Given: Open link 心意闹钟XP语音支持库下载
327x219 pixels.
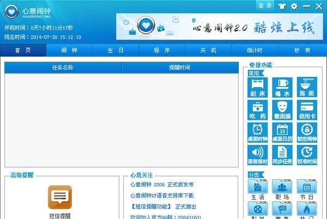Looking at the screenshot, I should coord(162,196).
